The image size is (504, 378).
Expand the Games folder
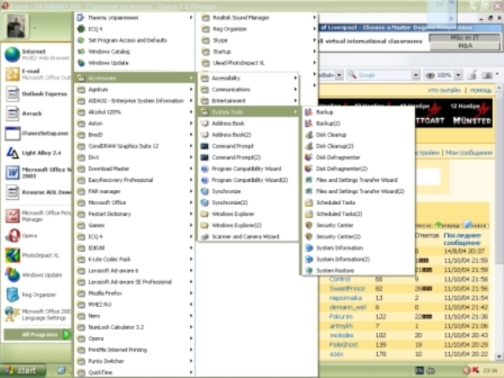tap(135, 225)
